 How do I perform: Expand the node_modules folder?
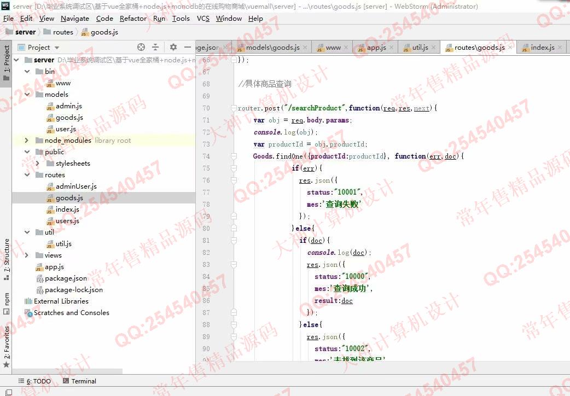click(27, 141)
